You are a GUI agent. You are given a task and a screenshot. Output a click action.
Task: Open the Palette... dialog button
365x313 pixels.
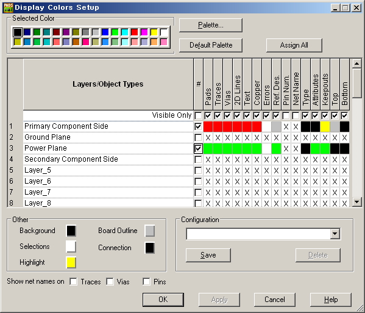tap(211, 25)
